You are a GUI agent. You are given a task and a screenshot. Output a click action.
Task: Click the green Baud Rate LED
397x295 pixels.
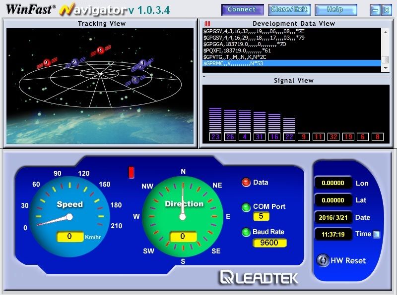coord(246,232)
